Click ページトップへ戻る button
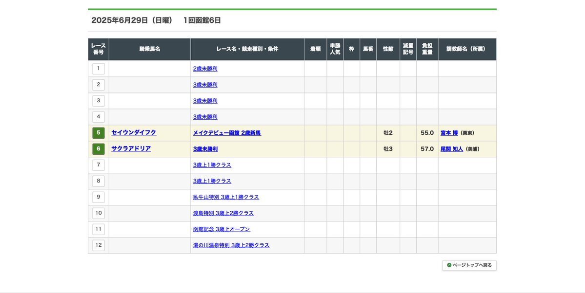This screenshot has width=585, height=293. click(x=469, y=265)
